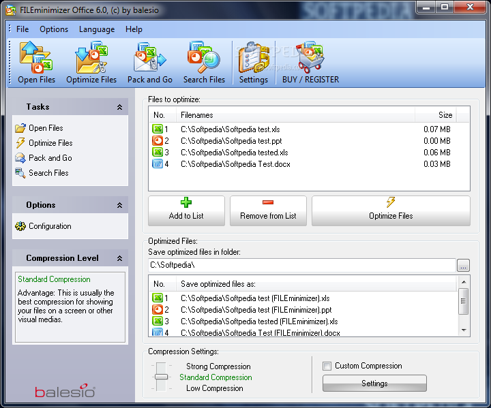The image size is (491, 408).
Task: Click the 0.07 MB size value
Action: click(437, 129)
